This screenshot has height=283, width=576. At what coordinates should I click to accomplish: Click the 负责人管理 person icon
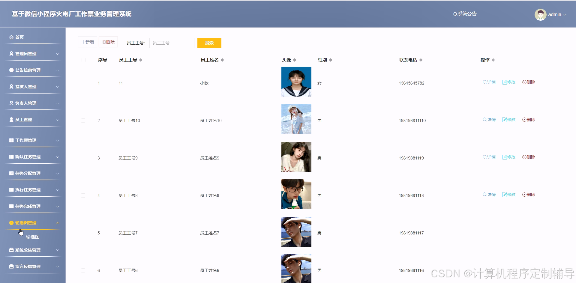11,103
